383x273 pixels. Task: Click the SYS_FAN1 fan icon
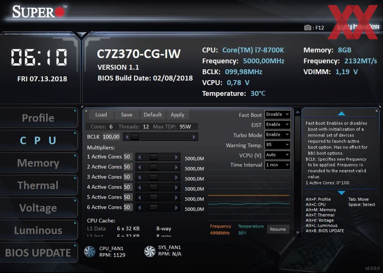pyautogui.click(x=150, y=251)
